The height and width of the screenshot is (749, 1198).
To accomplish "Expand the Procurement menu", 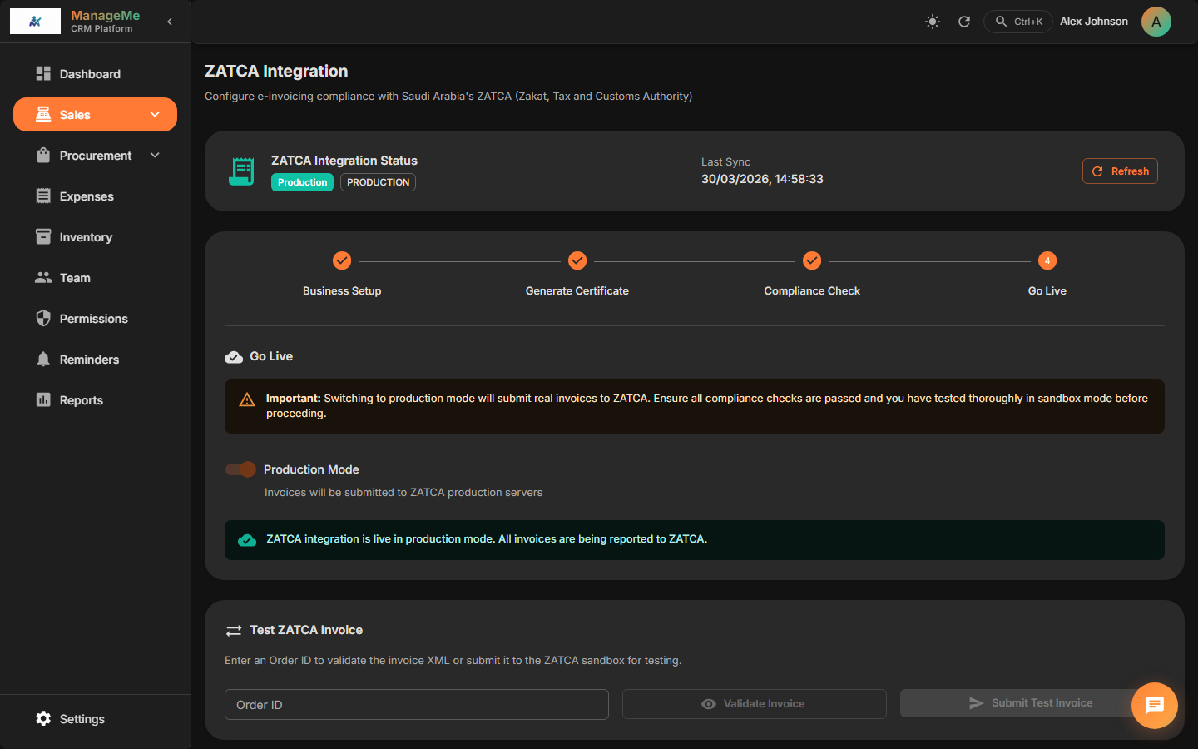I will pos(154,155).
